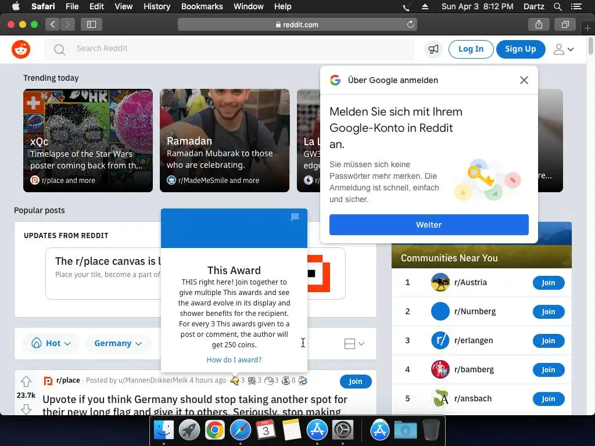This screenshot has width=595, height=446.
Task: Click the r/Austria community avatar
Action: (440, 282)
